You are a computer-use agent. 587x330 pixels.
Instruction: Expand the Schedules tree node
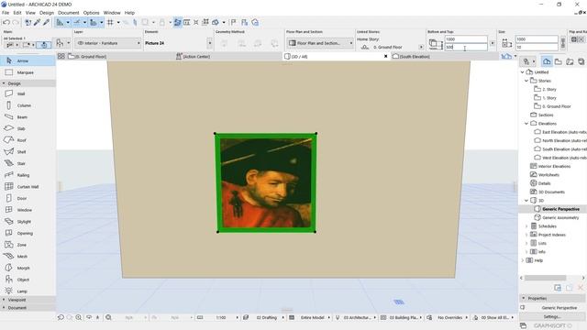[526, 226]
